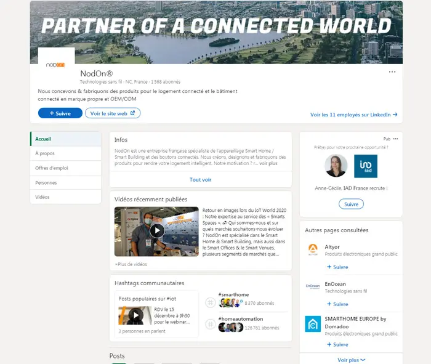This screenshot has height=364, width=431.
Task: Go to Offres d'emploi tab
Action: tap(66, 168)
